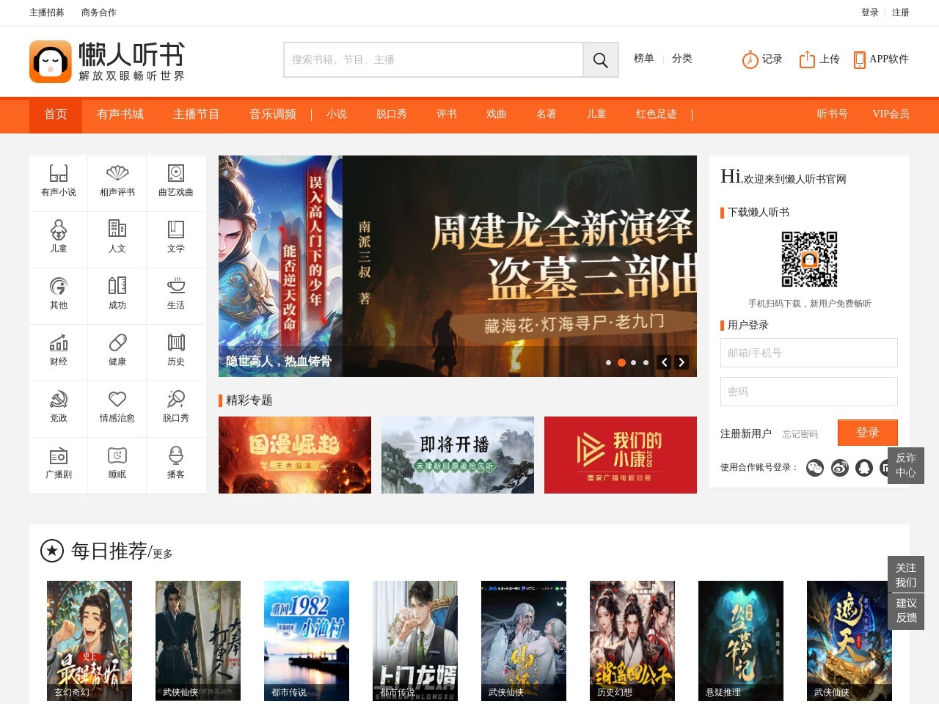Open the VIP会员 page
Viewport: 939px width, 704px height.
click(891, 114)
